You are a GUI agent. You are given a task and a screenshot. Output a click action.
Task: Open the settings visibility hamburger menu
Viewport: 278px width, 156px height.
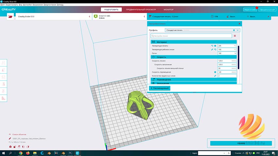pyautogui.click(x=235, y=36)
